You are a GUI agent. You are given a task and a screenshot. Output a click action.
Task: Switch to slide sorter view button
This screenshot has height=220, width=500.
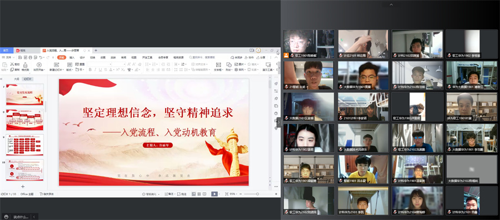tap(199, 194)
